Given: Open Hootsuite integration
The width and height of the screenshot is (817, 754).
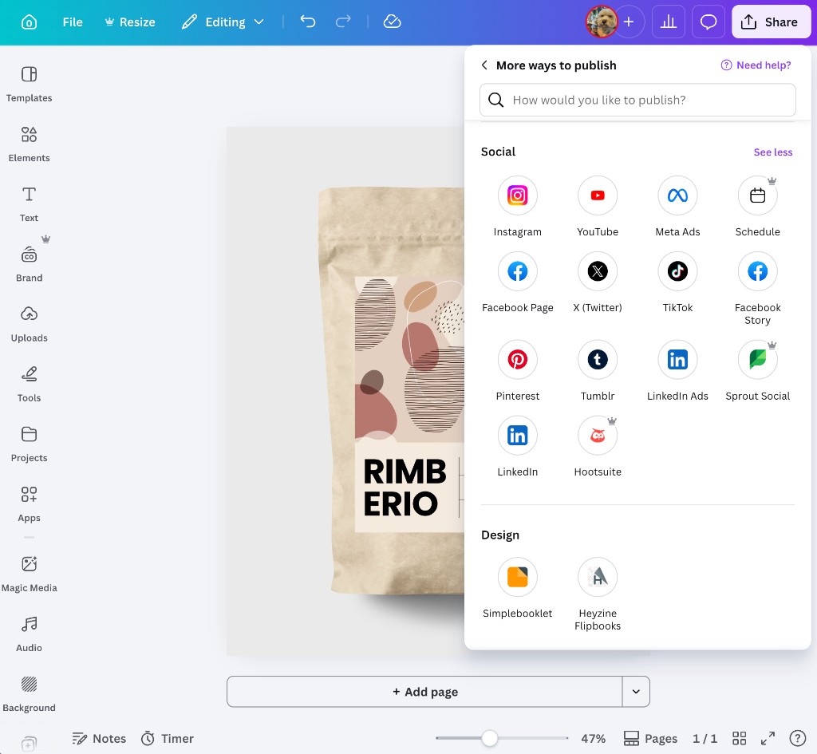Looking at the screenshot, I should [x=598, y=435].
